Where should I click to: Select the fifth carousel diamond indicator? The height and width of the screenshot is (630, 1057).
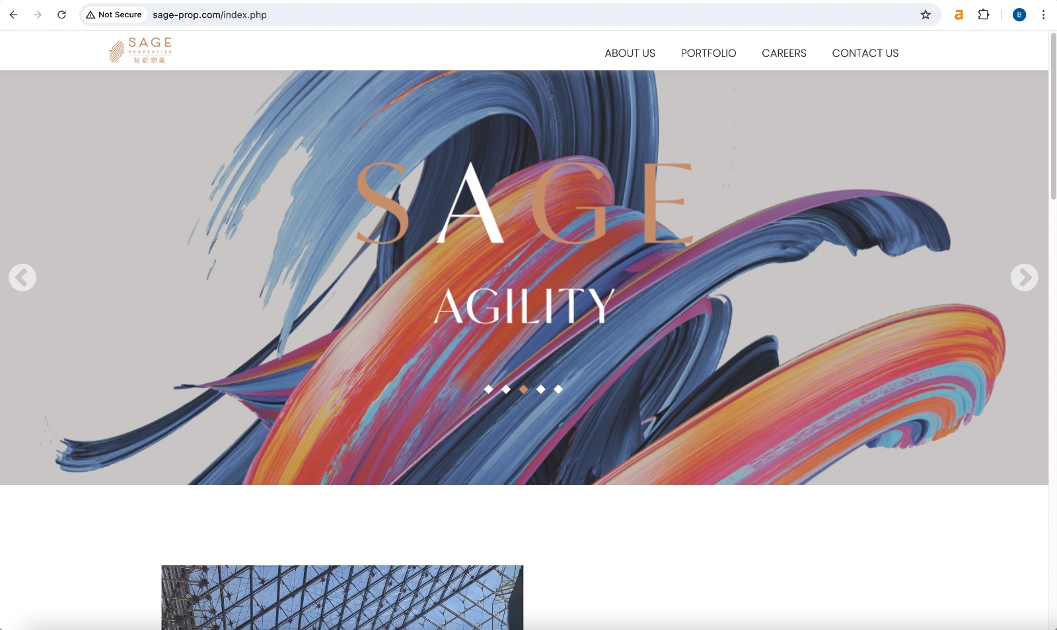558,389
